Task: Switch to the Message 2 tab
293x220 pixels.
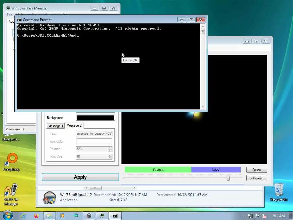Action: coord(74,125)
